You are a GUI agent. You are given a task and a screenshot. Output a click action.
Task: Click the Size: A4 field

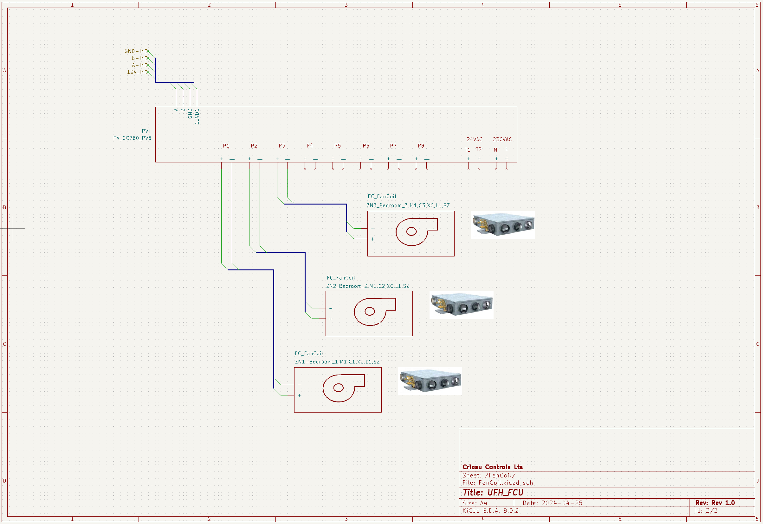click(x=475, y=503)
